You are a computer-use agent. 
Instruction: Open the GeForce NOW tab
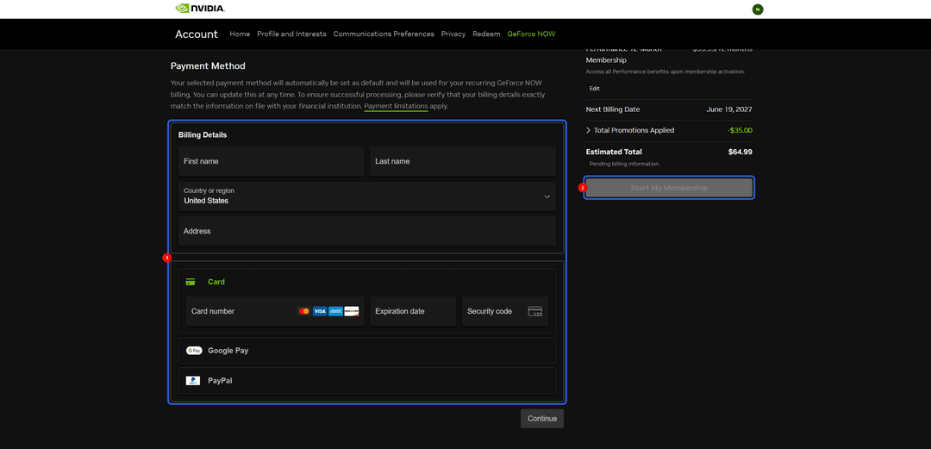[x=531, y=34]
